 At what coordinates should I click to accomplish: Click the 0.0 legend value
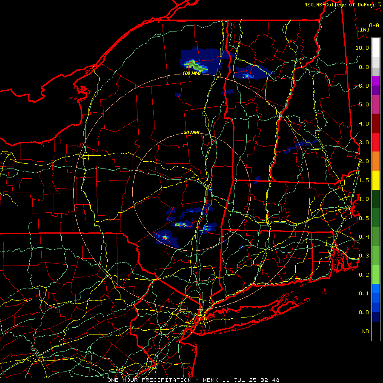[x=364, y=312]
